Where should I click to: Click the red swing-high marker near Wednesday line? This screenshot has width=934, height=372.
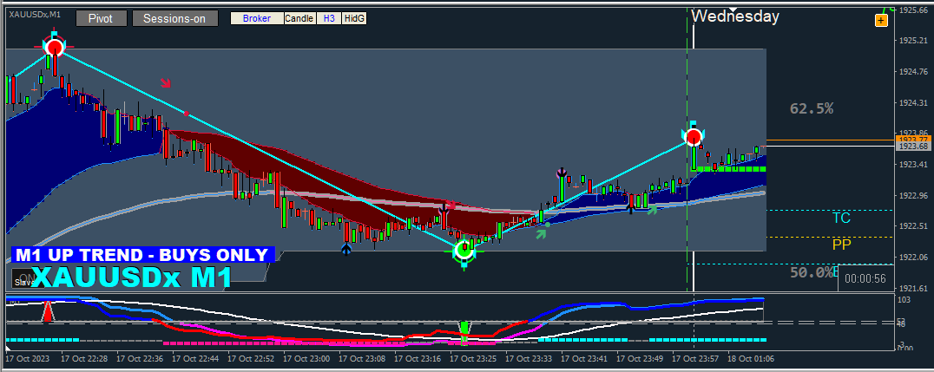tap(694, 138)
